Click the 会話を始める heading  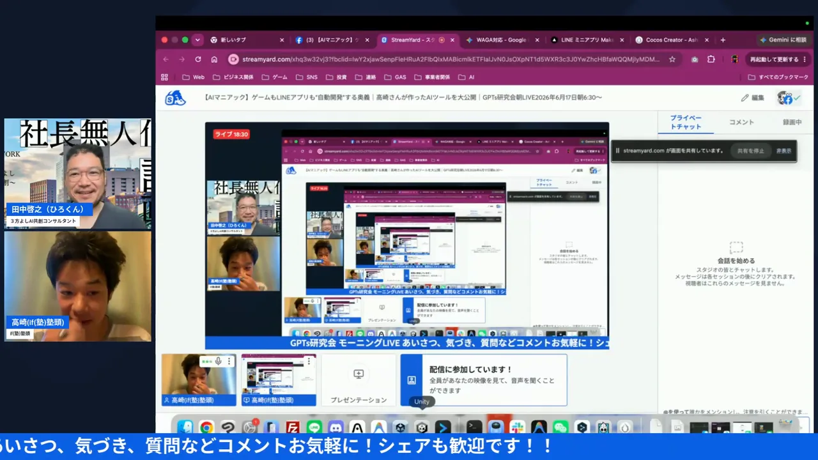click(x=736, y=261)
